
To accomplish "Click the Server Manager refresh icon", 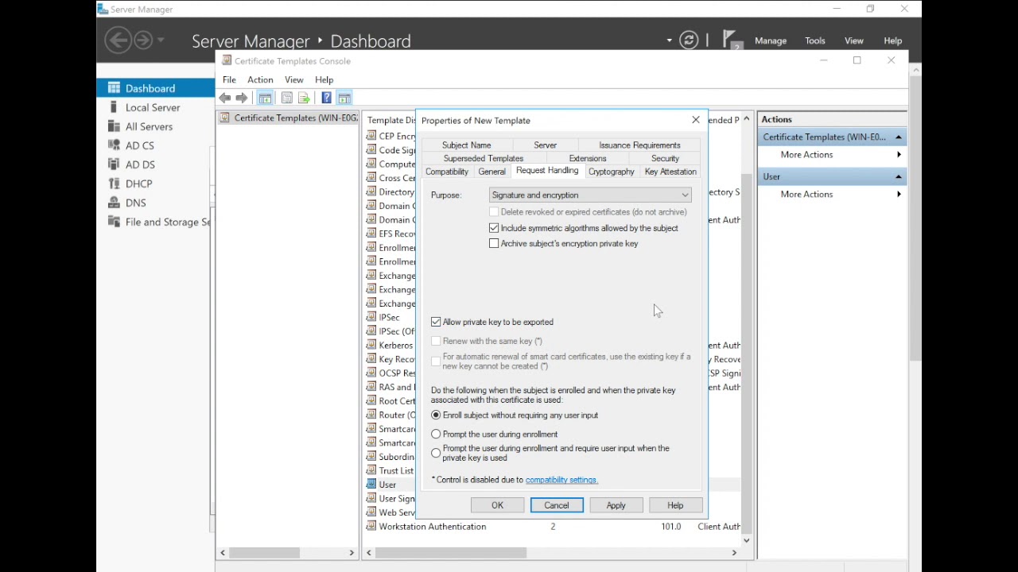I will 689,41.
